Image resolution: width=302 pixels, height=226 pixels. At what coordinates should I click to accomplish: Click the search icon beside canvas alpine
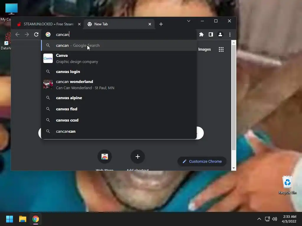tap(48, 98)
